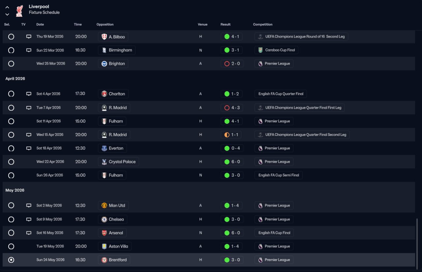Sort fixtures by the Time column header
This screenshot has width=422, height=272.
[78, 24]
